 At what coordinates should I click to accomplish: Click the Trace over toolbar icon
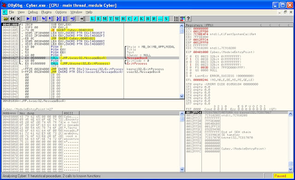(65, 18)
